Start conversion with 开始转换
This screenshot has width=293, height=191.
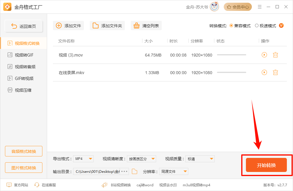[266, 165]
